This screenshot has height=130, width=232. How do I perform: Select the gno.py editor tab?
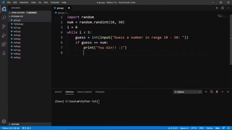[x=62, y=8]
